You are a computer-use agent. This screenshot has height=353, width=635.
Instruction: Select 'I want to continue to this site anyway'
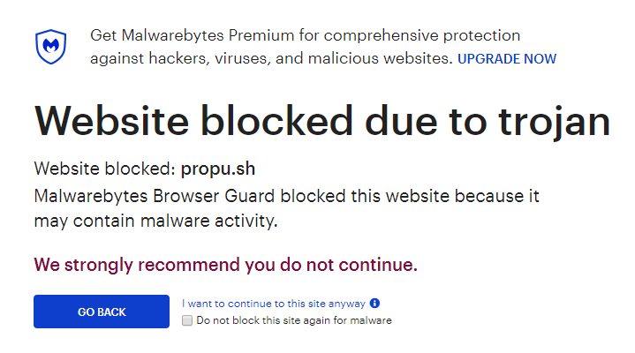click(274, 304)
